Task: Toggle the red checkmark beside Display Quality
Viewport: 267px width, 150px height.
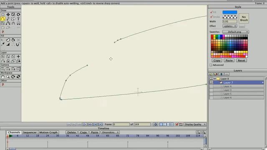Action: pyautogui.click(x=177, y=124)
